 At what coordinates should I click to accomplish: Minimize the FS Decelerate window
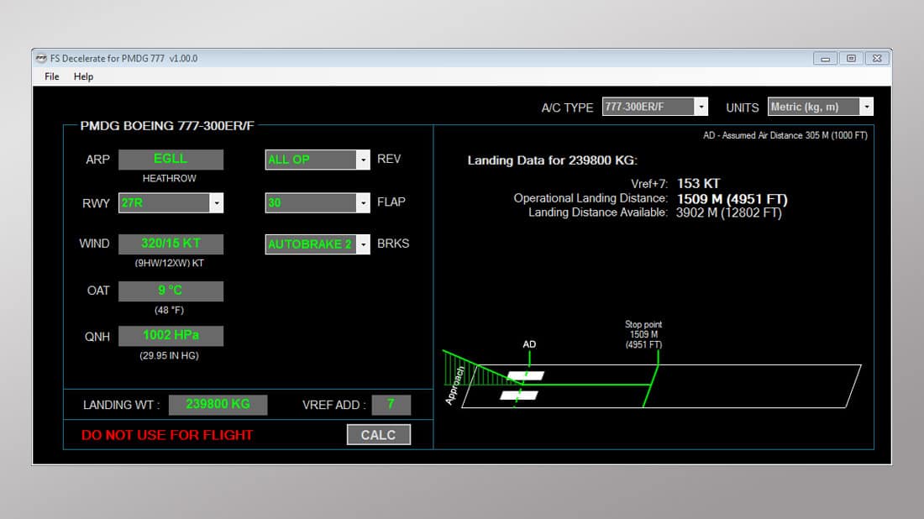click(826, 59)
